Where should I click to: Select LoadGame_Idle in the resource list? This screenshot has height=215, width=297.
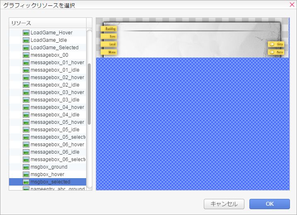click(49, 40)
